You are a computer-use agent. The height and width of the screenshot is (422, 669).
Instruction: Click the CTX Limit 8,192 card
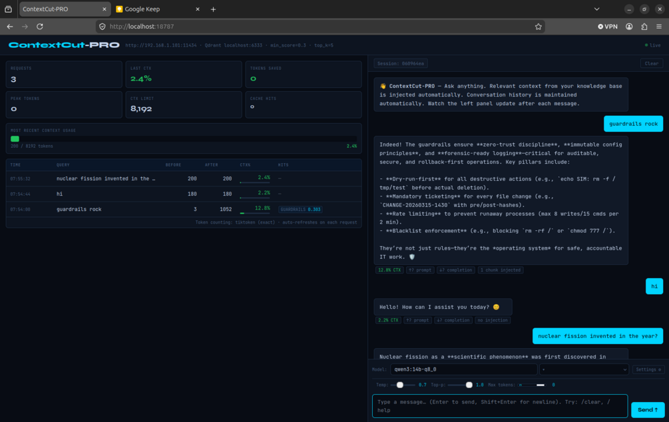point(184,105)
